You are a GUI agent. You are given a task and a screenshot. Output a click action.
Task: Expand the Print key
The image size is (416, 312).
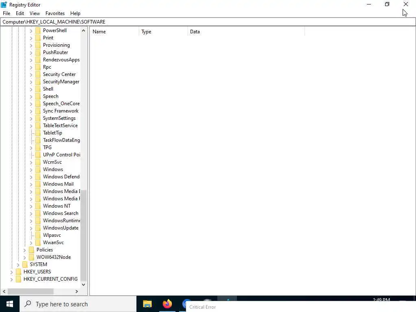31,38
